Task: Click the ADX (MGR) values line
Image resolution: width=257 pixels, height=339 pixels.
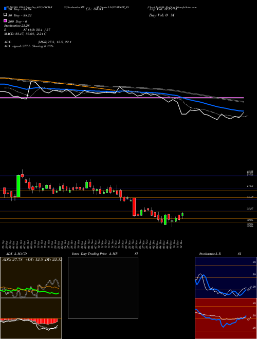Action: coord(38,42)
